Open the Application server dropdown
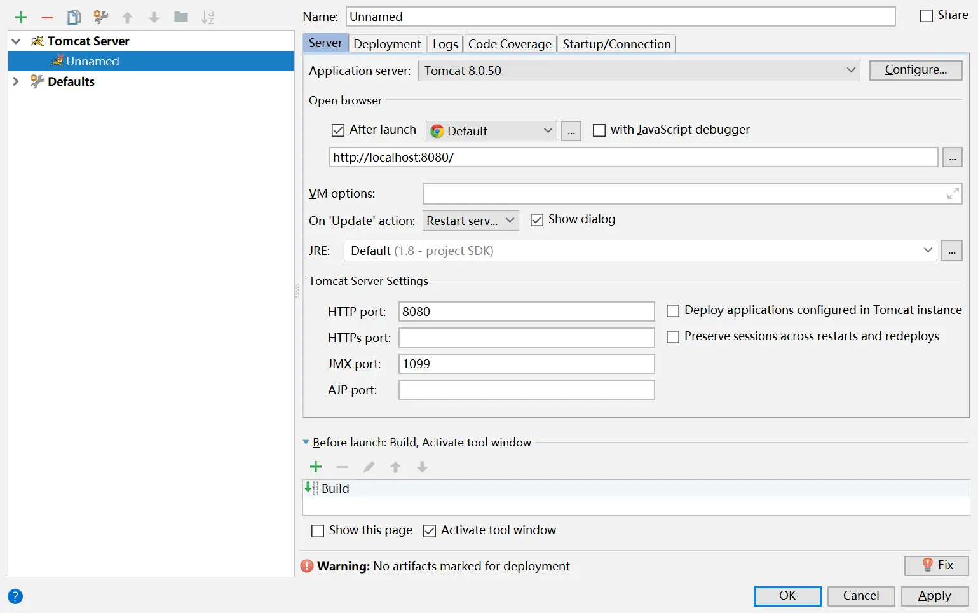This screenshot has height=613, width=978. pyautogui.click(x=639, y=71)
